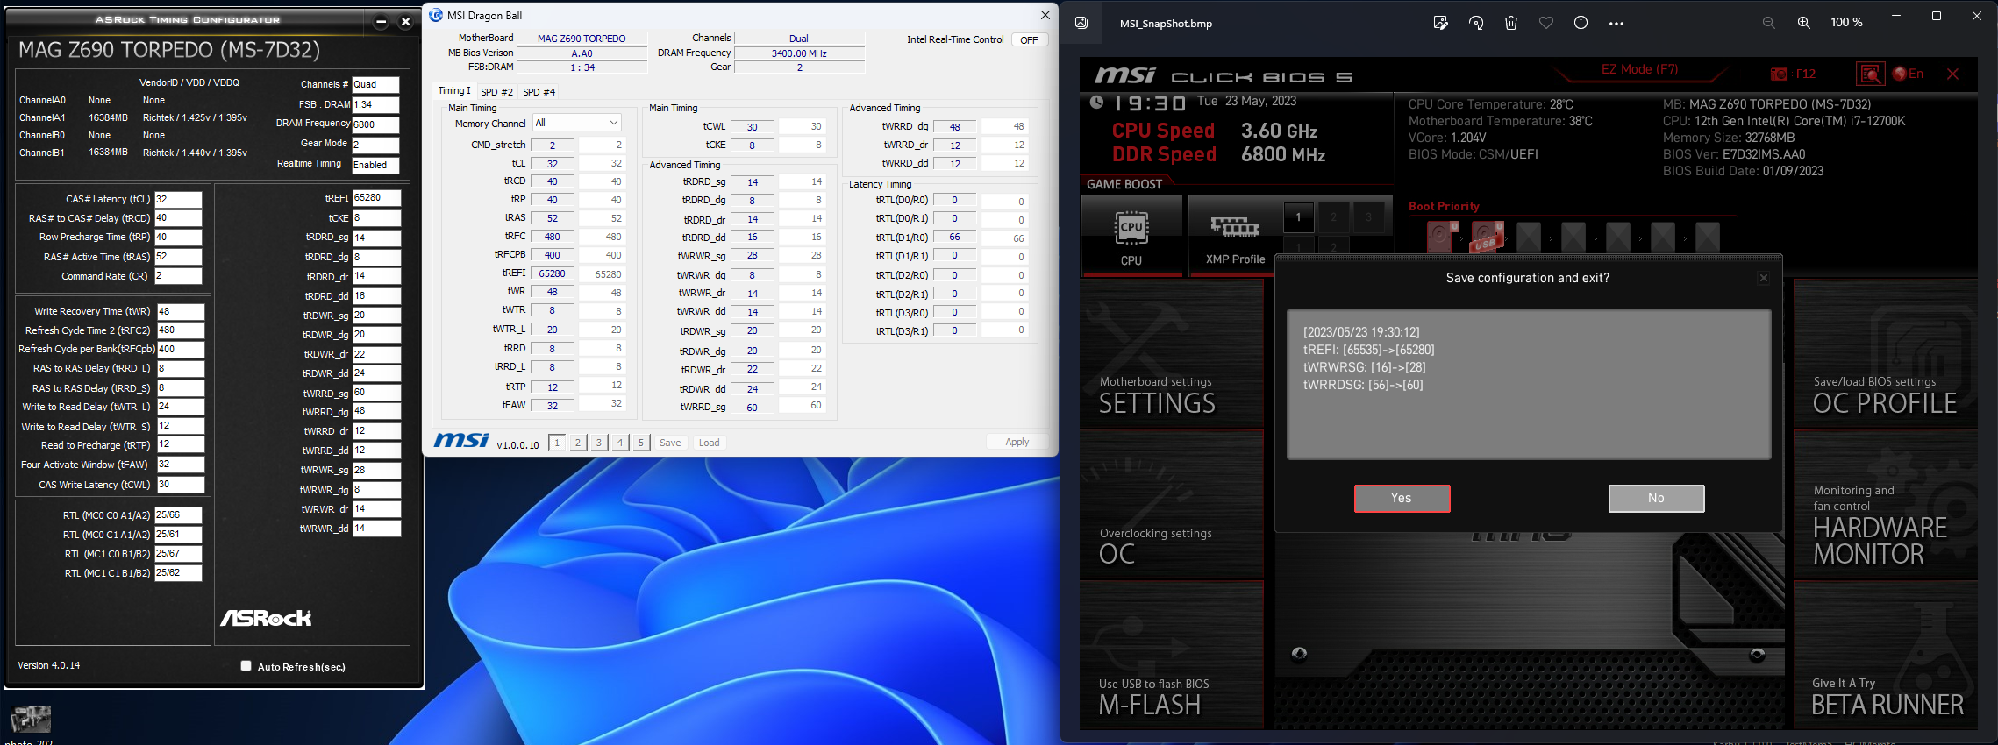The width and height of the screenshot is (1998, 745).
Task: Delete the image with the trash icon
Action: [1511, 23]
